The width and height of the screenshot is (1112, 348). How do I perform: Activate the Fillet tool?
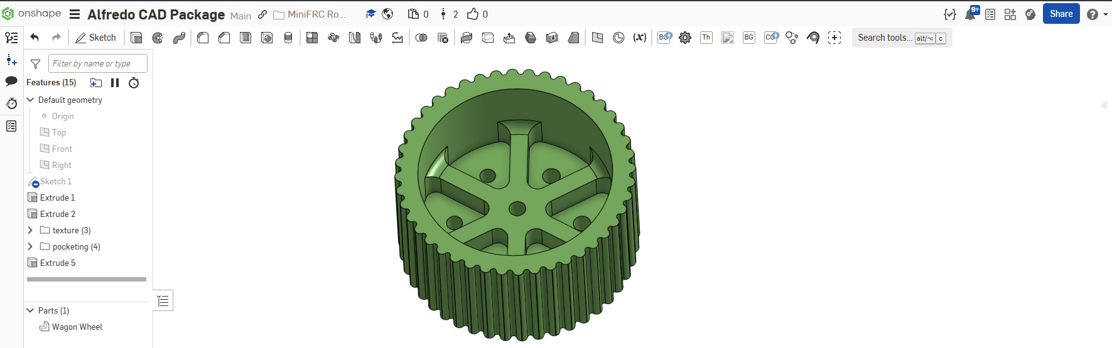pyautogui.click(x=203, y=38)
